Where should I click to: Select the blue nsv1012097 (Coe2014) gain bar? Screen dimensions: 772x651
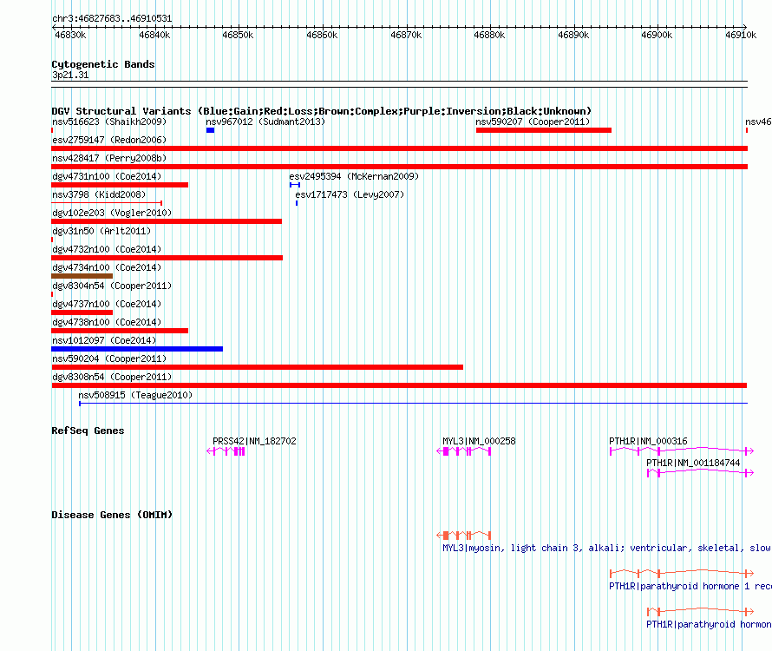[137, 349]
